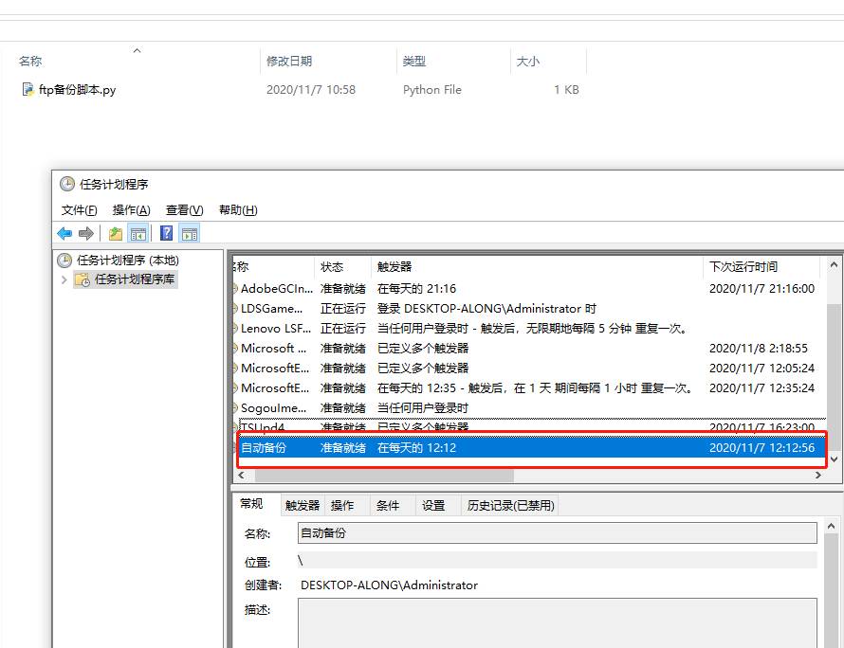Screen dimensions: 844x648
Task: Click DESKTOP-ALONG\Administrator creator text
Action: point(389,585)
